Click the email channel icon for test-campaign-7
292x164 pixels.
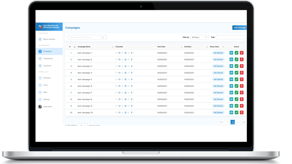click(119, 93)
